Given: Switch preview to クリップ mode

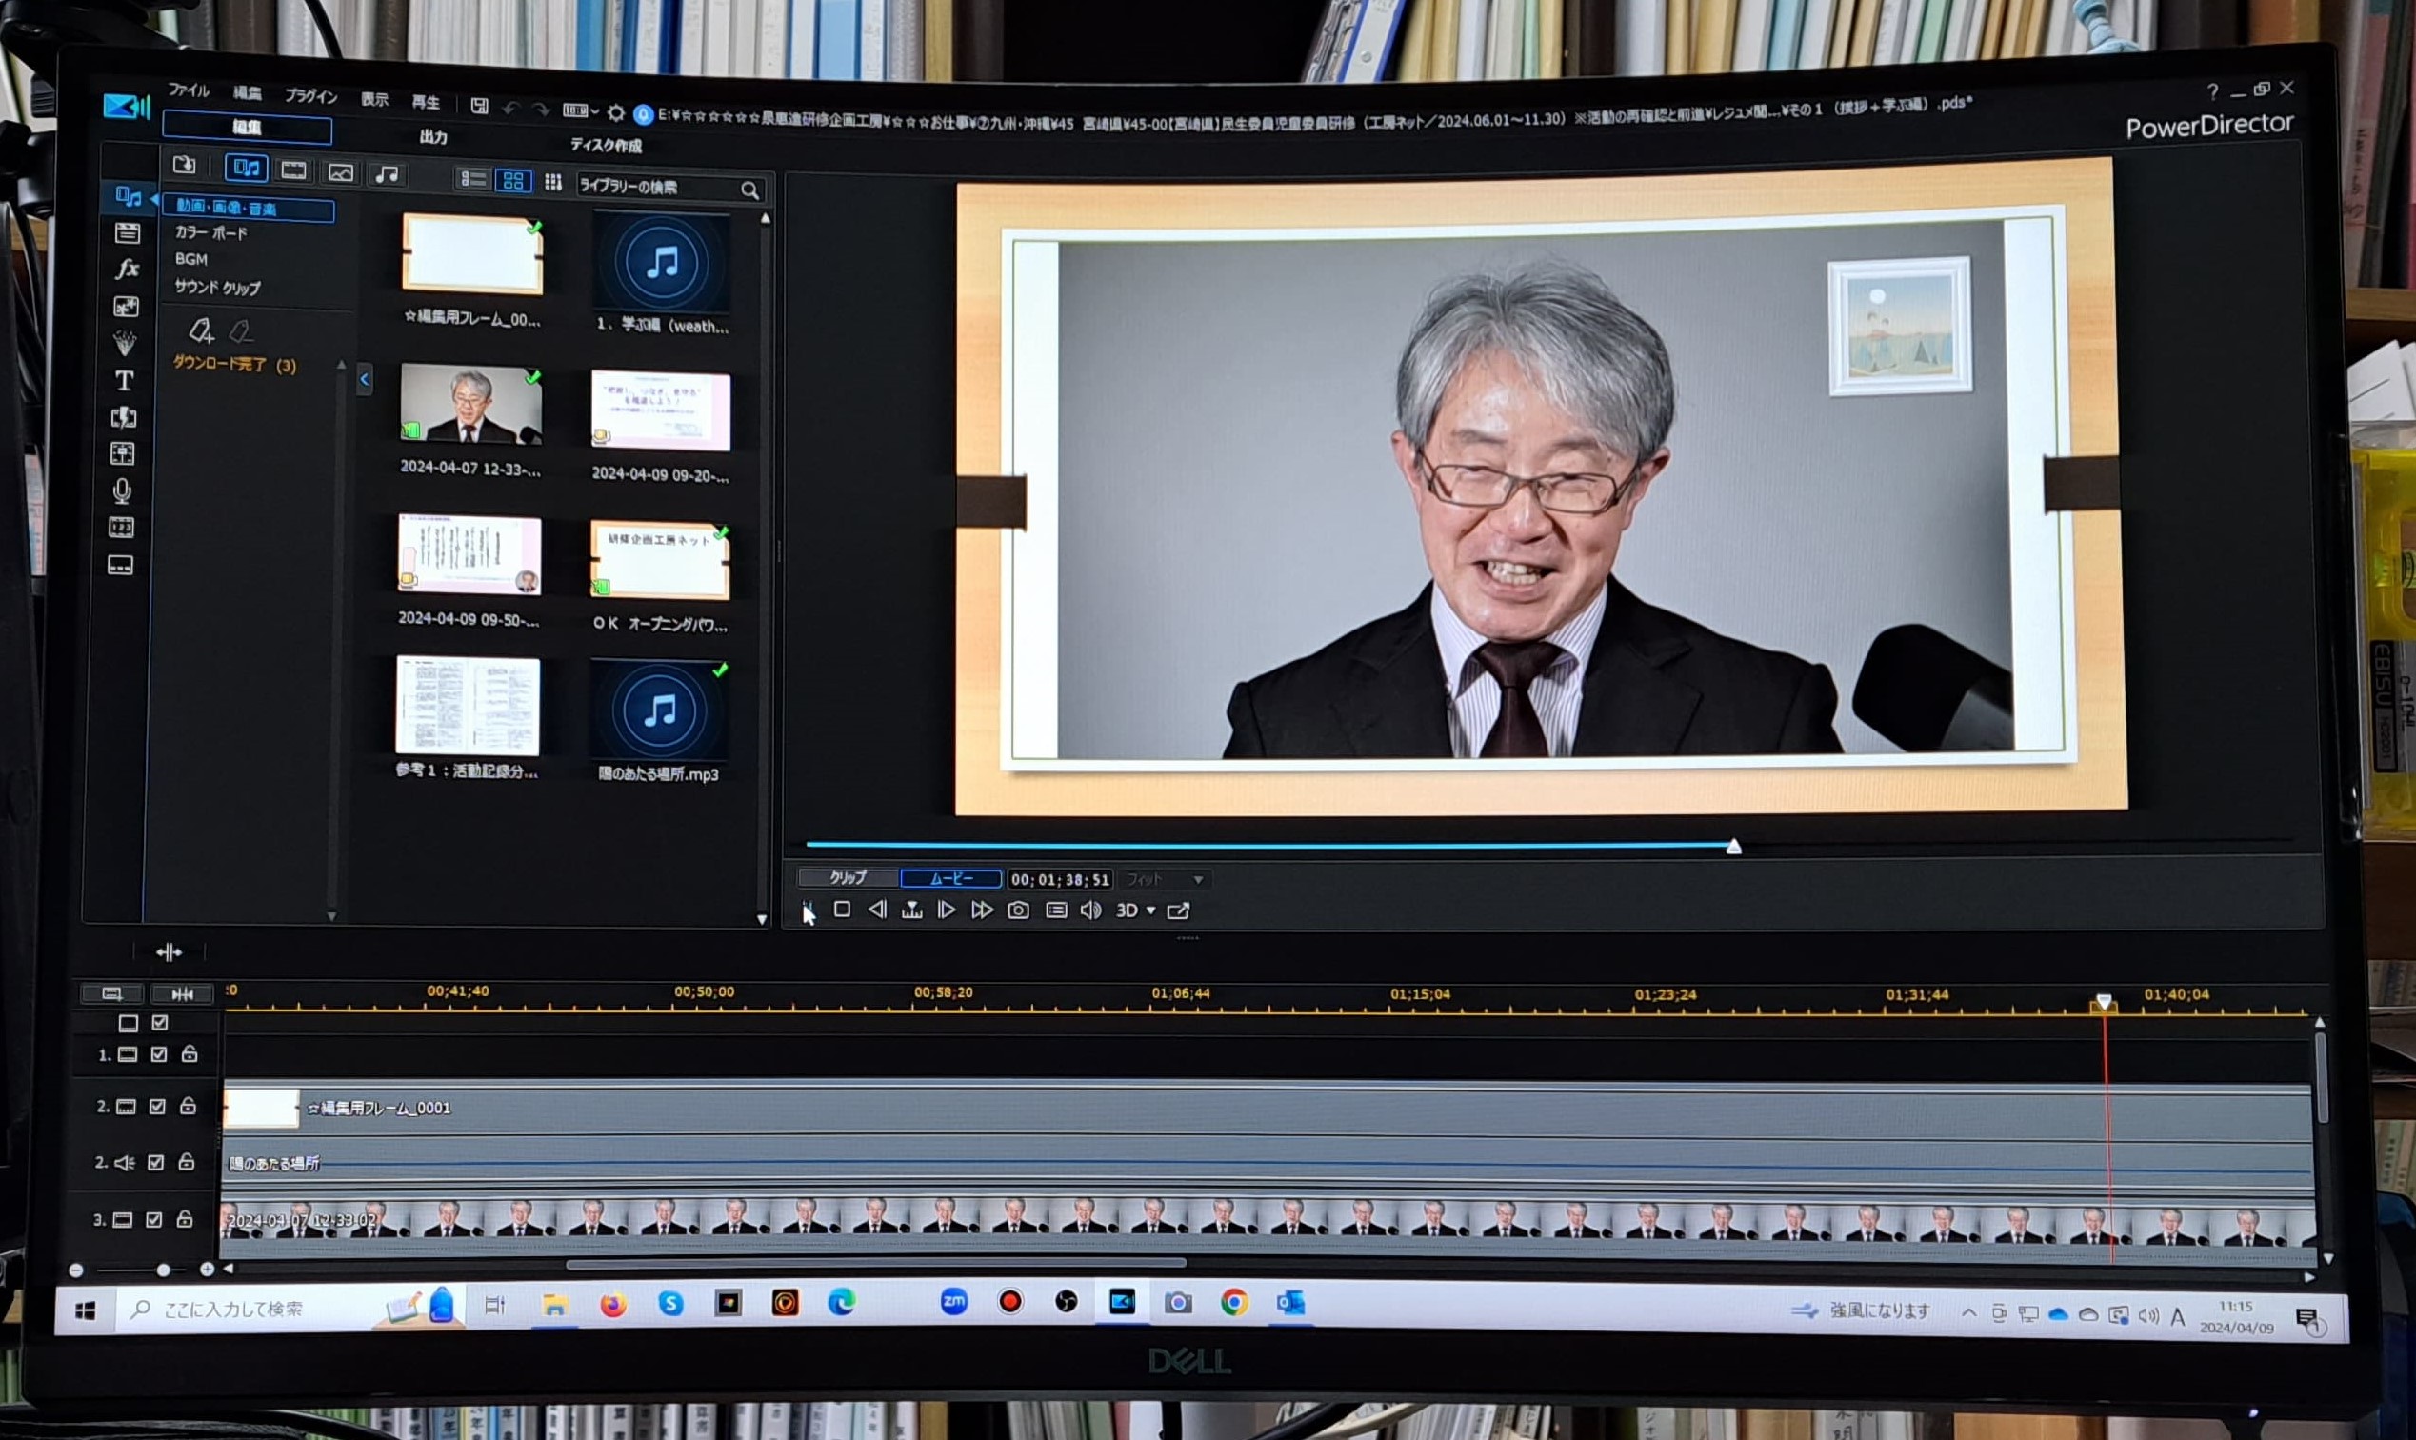Looking at the screenshot, I should [x=848, y=877].
